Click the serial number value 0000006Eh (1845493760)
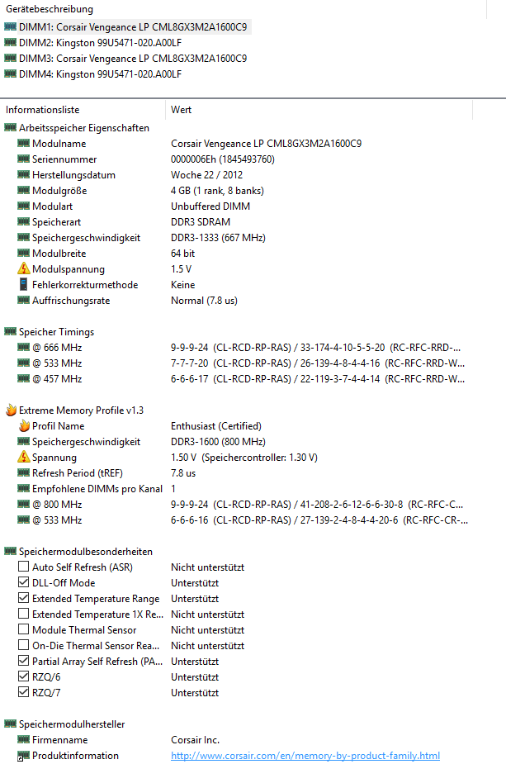The image size is (506, 783). (223, 159)
